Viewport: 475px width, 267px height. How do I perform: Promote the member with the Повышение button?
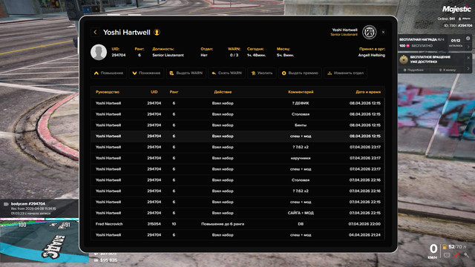coord(108,73)
